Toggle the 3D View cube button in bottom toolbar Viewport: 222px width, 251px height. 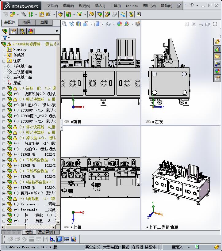tap(60, 239)
